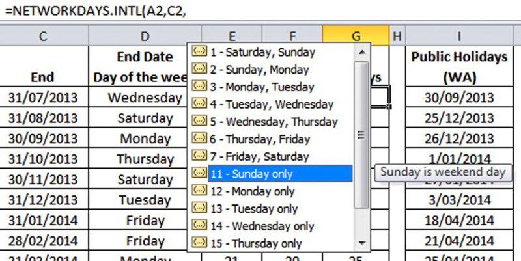
Task: Click in the NETWORKDAYS.INTL formula bar
Action: pos(260,11)
